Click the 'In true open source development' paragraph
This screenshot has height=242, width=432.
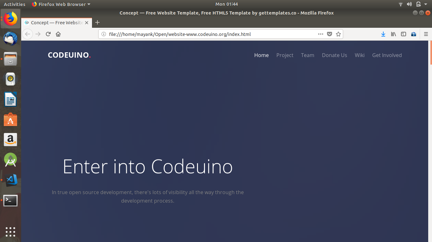[148, 196]
